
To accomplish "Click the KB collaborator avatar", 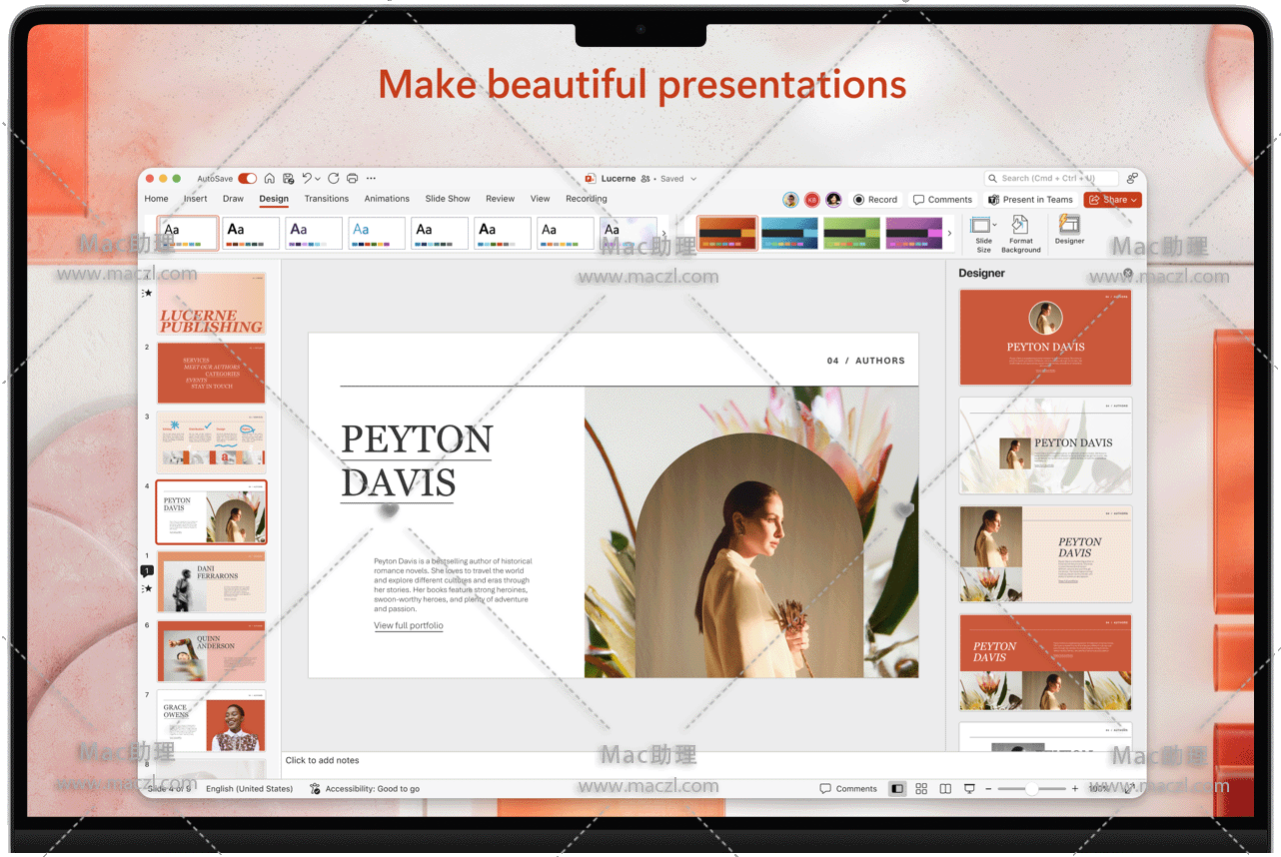I will pyautogui.click(x=812, y=200).
